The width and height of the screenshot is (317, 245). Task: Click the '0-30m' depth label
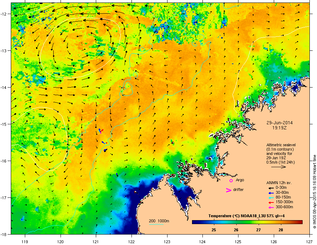(281, 188)
